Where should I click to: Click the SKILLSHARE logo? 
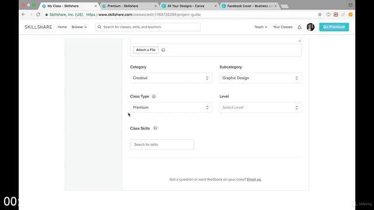tap(39, 27)
